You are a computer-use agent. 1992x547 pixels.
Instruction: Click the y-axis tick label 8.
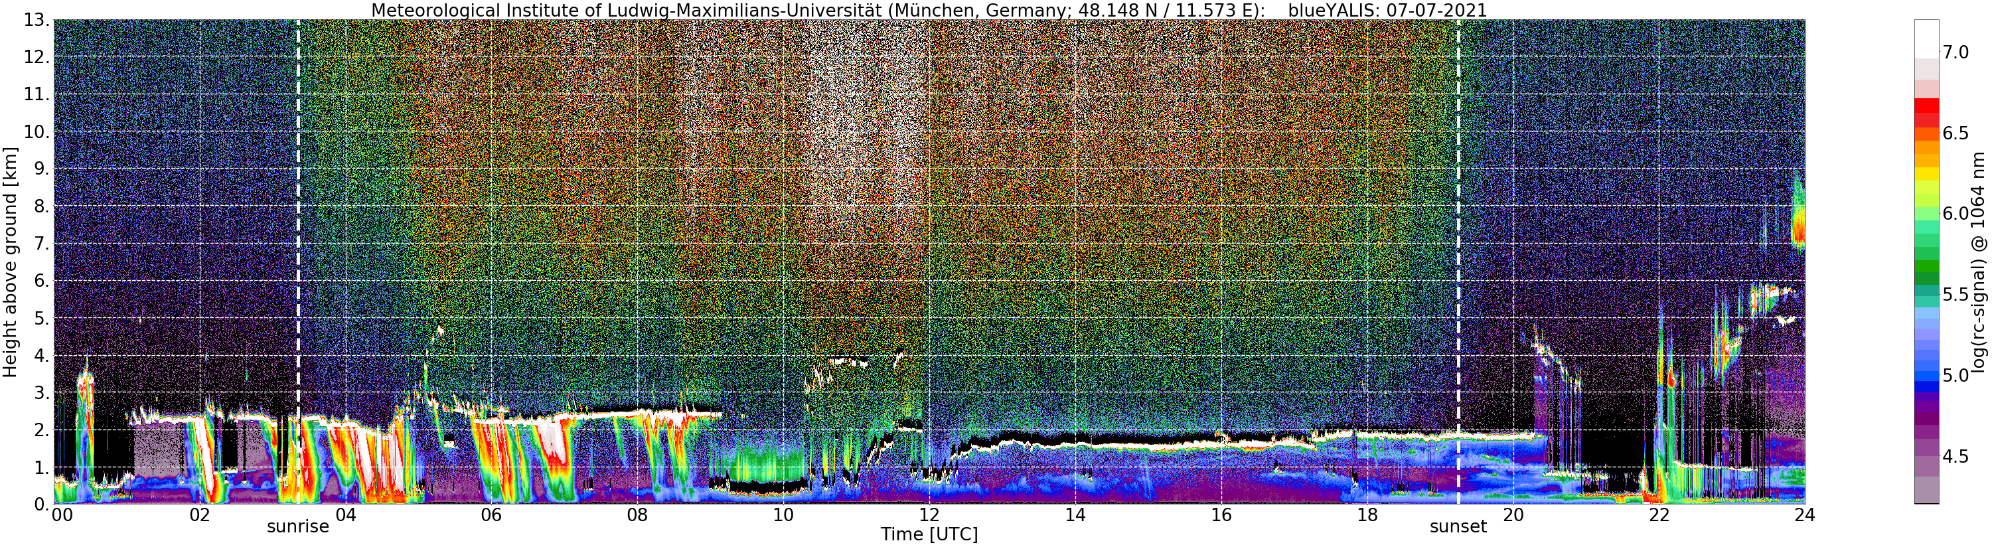42,206
